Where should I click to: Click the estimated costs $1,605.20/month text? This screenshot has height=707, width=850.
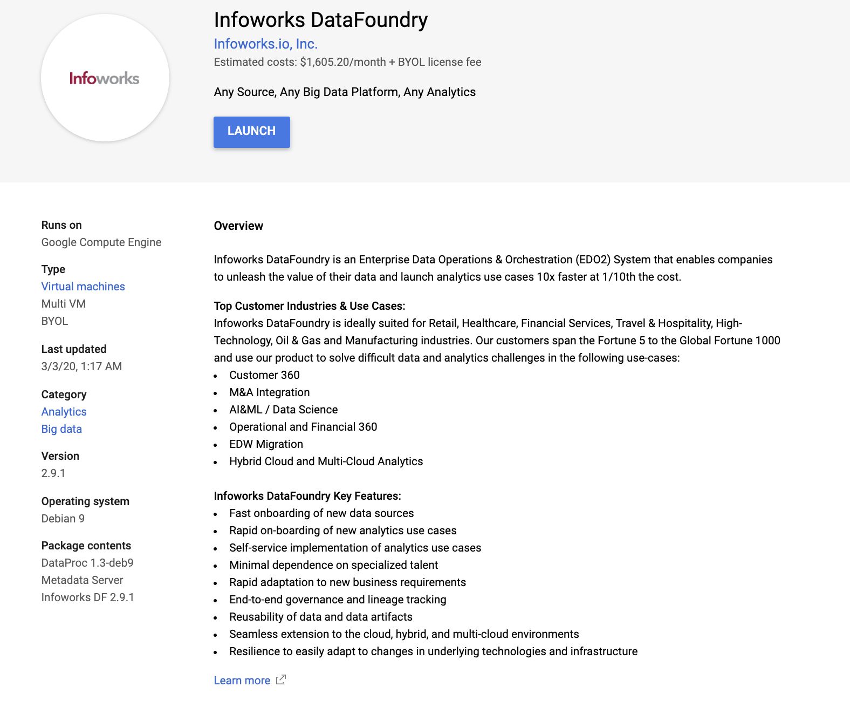point(347,62)
